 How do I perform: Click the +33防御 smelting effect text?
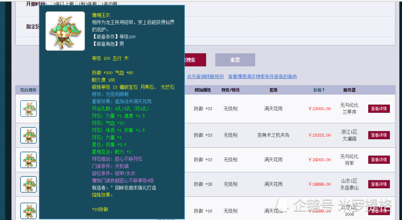tap(100, 209)
